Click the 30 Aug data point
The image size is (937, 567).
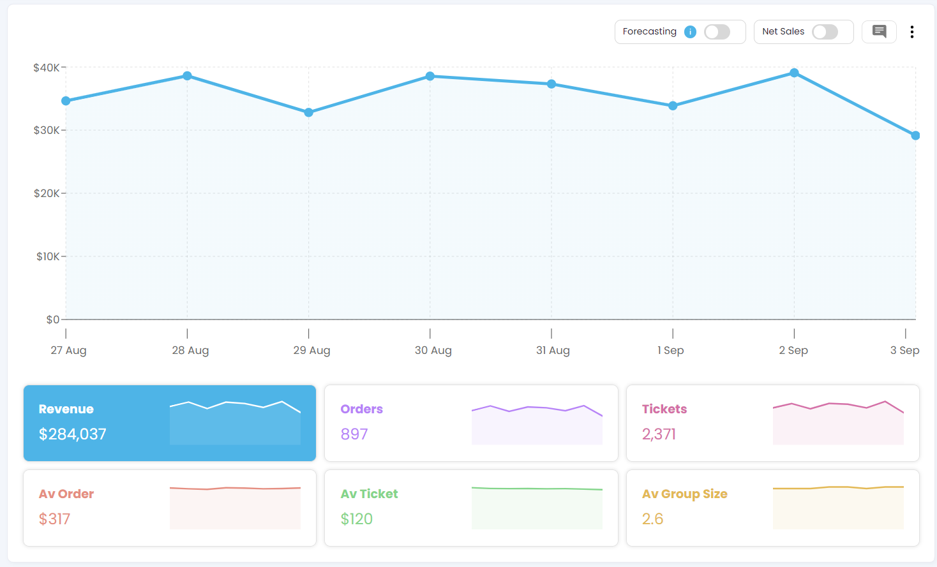[430, 77]
